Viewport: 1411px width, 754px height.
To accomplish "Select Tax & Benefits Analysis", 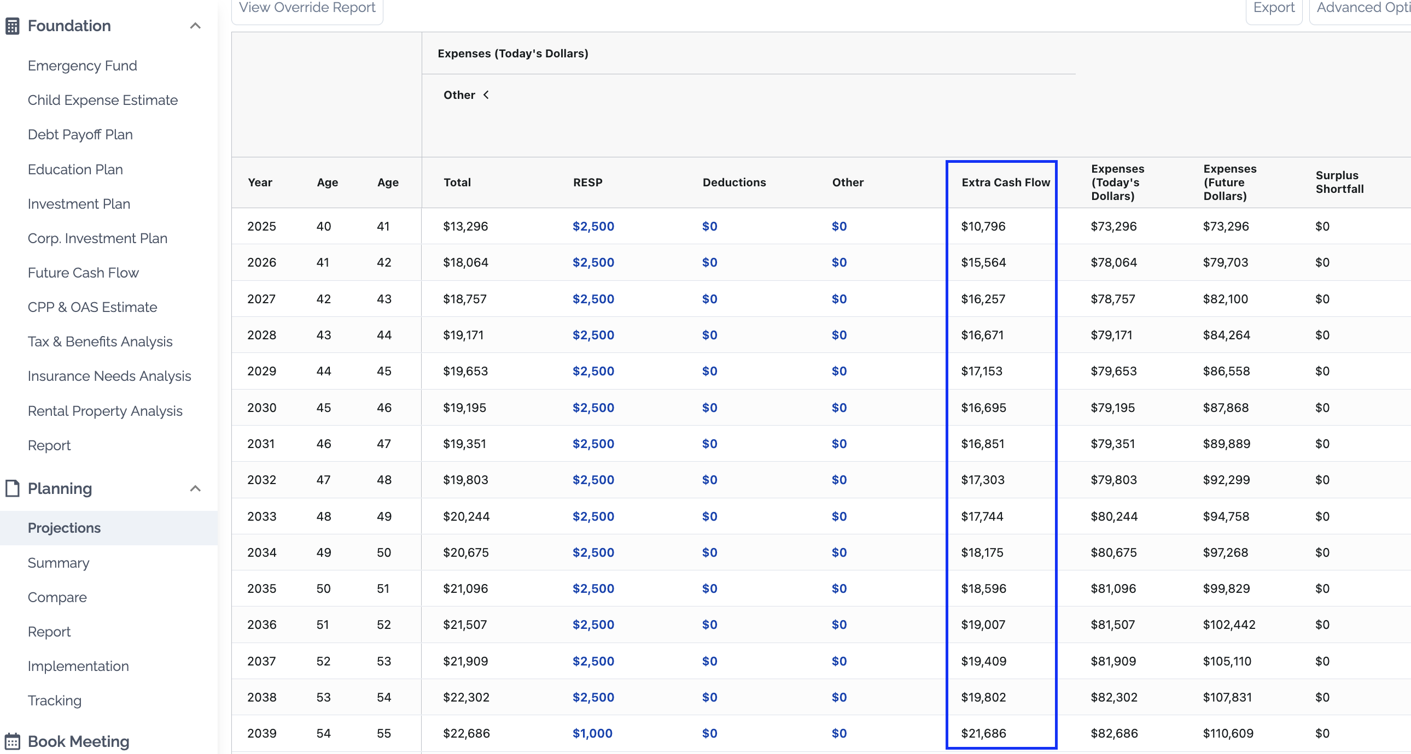I will tap(100, 341).
